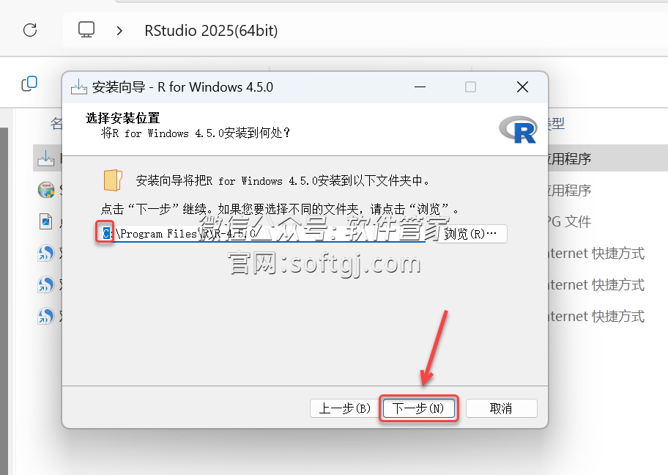Select the first internet shortcut icon in Explorer

click(46, 253)
